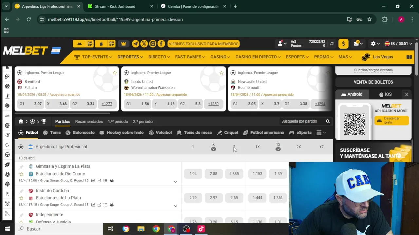419x235 pixels.
Task: Click the VIP crown icon
Action: (123, 44)
